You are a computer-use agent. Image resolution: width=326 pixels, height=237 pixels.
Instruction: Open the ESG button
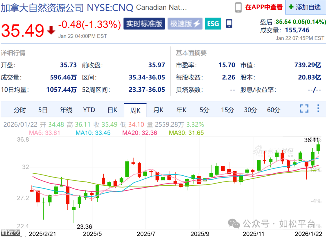pyautogui.click(x=213, y=23)
